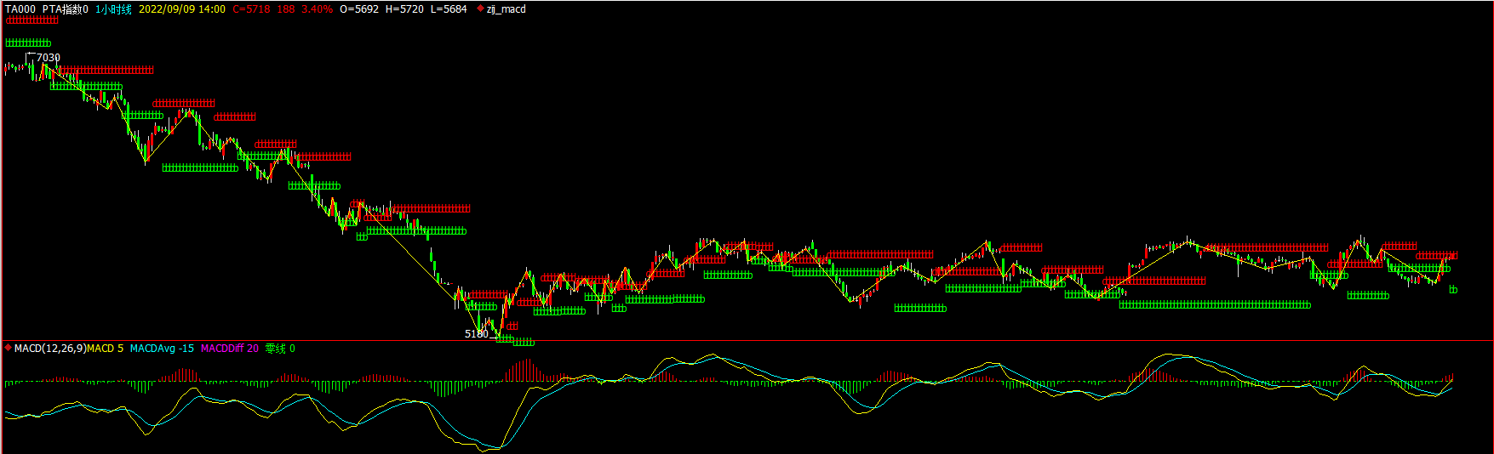This screenshot has width=1494, height=454.
Task: Select the cyan MACDAvg -15 label
Action: (162, 349)
